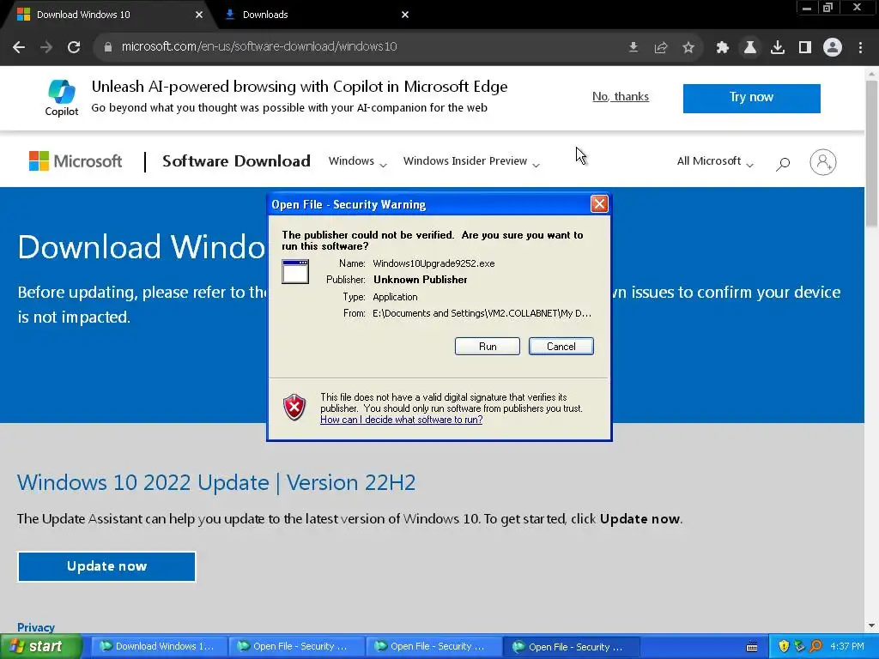Click the taskbar clock 4:37 PM

tap(846, 646)
